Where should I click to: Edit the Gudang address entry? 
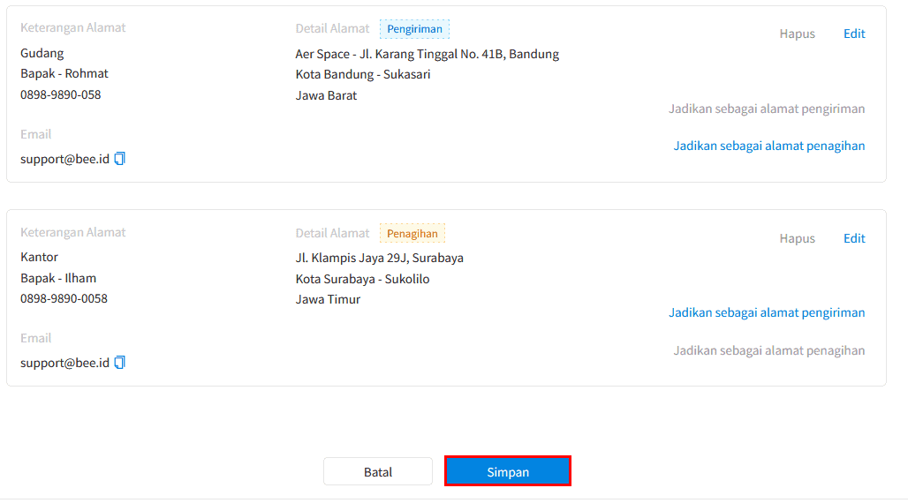click(854, 34)
